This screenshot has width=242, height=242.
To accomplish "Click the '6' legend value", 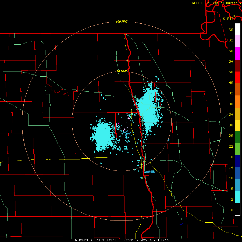I will (x=232, y=188).
